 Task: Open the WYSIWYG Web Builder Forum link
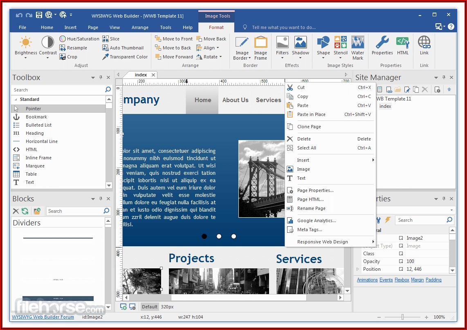(x=43, y=317)
